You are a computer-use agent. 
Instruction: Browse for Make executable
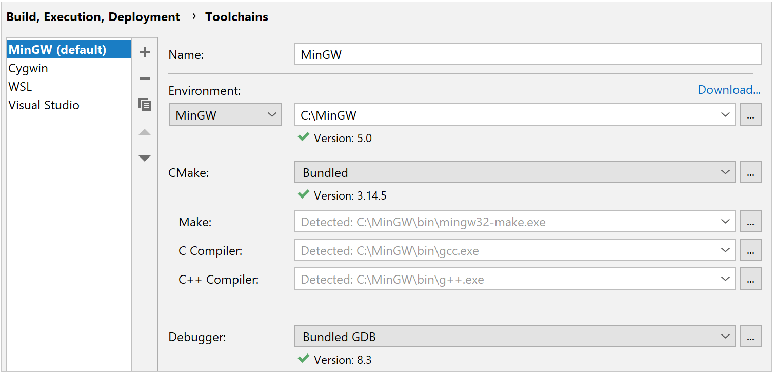pos(750,221)
